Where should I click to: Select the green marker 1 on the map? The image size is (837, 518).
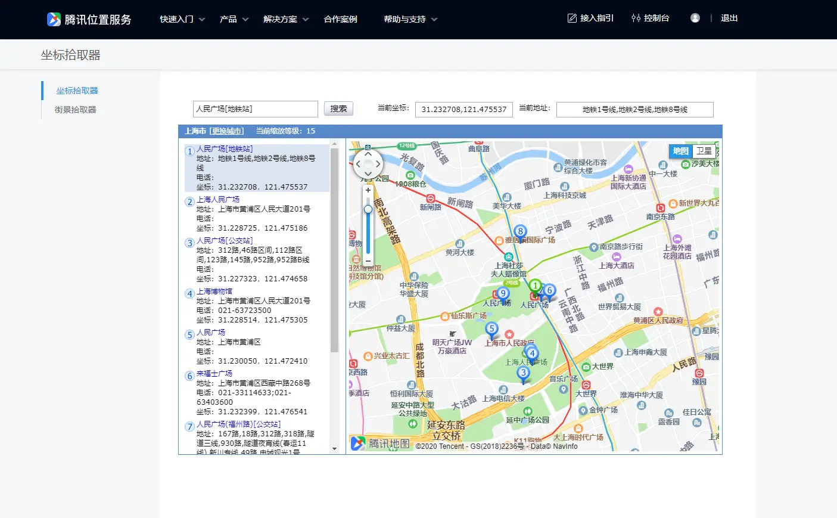535,288
